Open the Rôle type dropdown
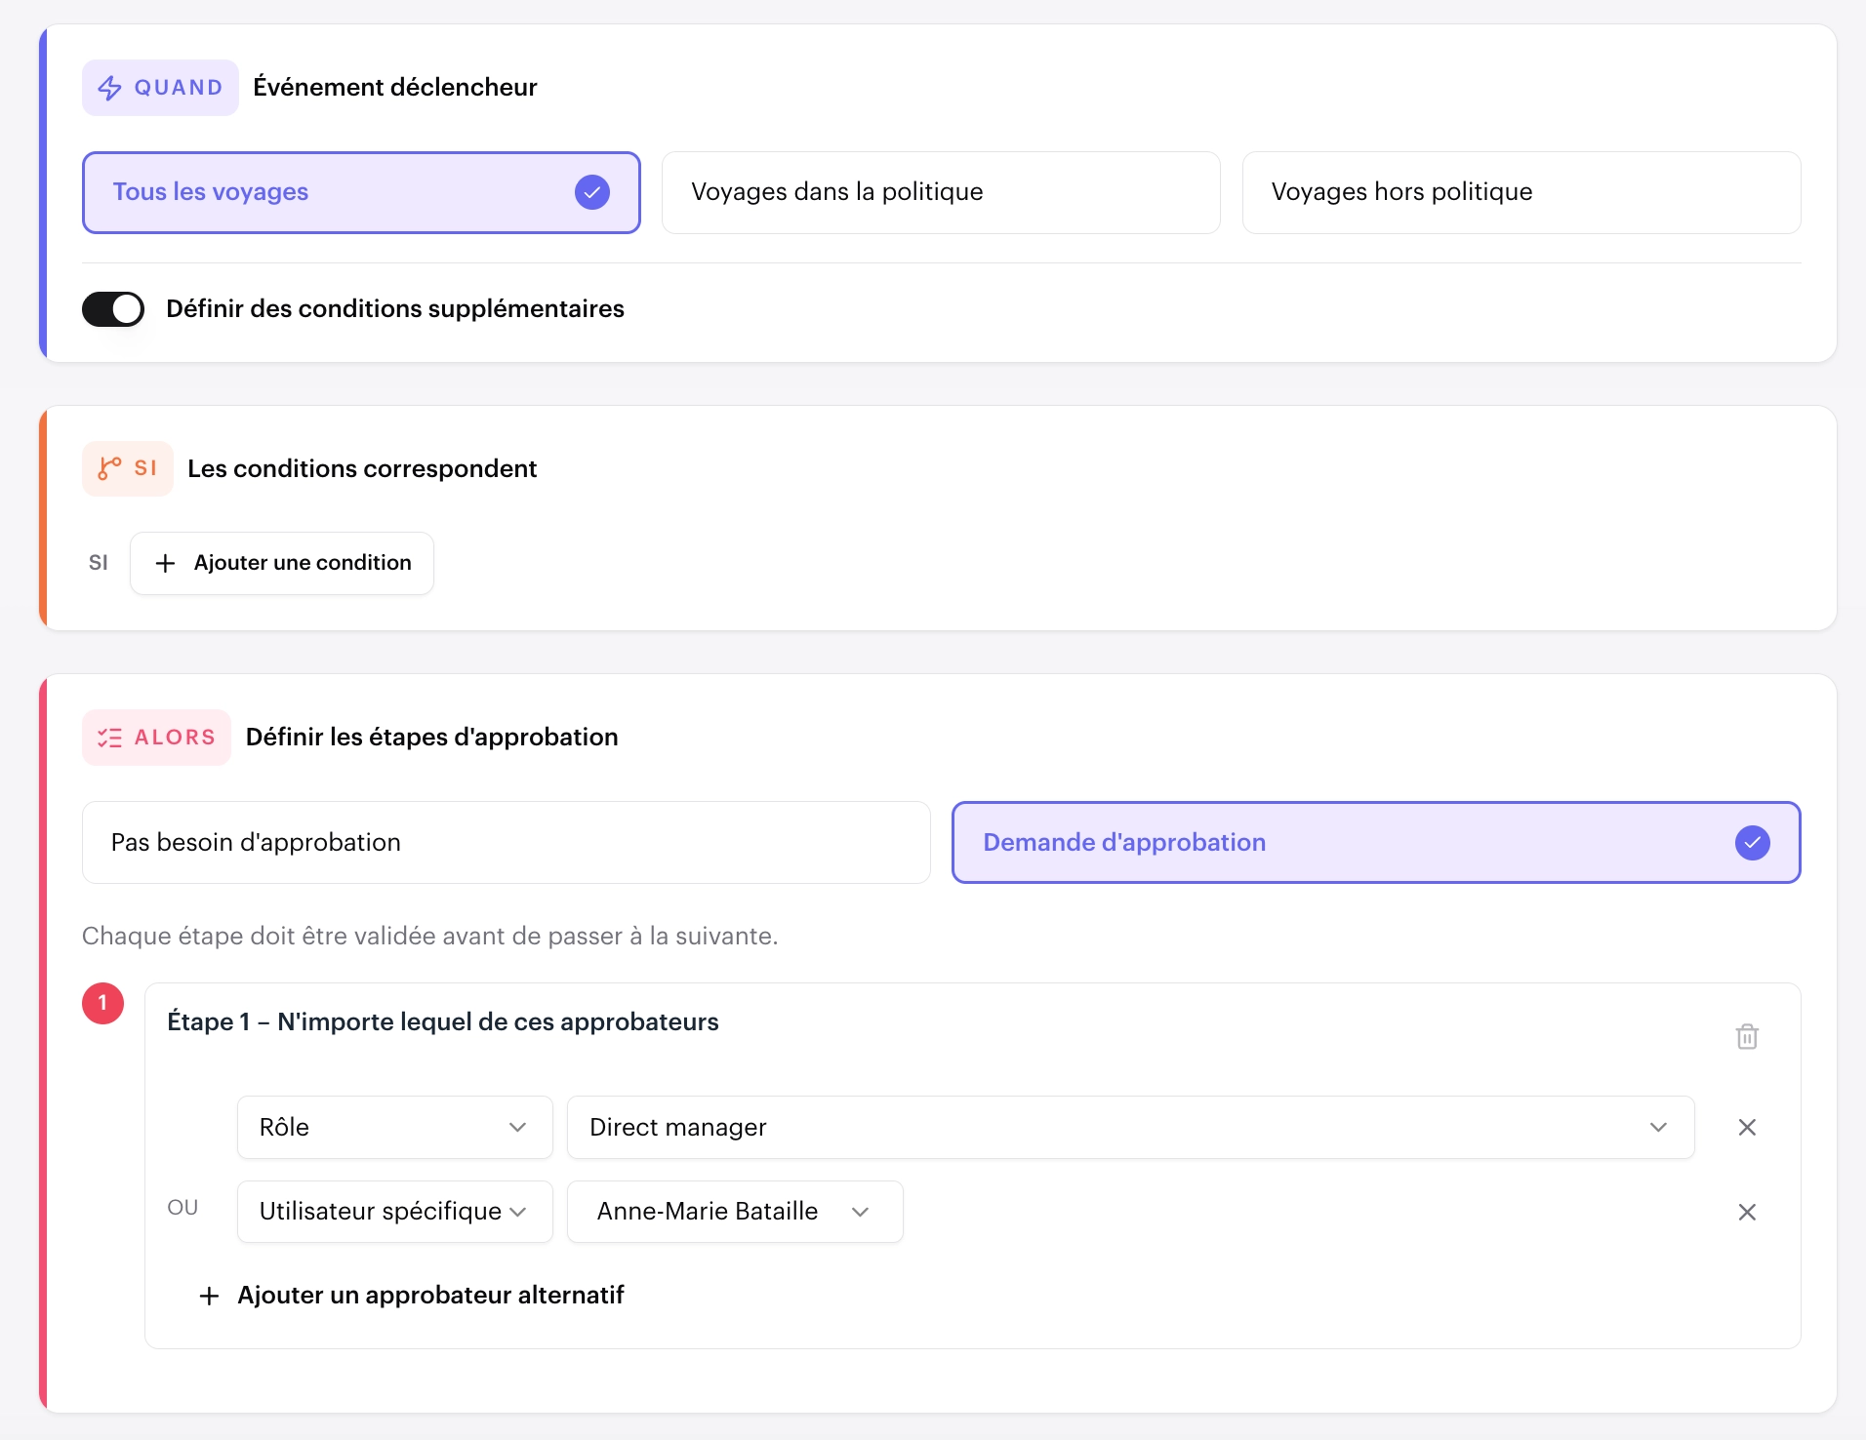The image size is (1866, 1440). (394, 1128)
